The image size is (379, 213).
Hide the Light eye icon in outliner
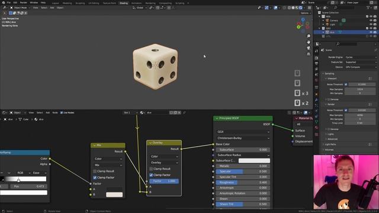tap(371, 24)
